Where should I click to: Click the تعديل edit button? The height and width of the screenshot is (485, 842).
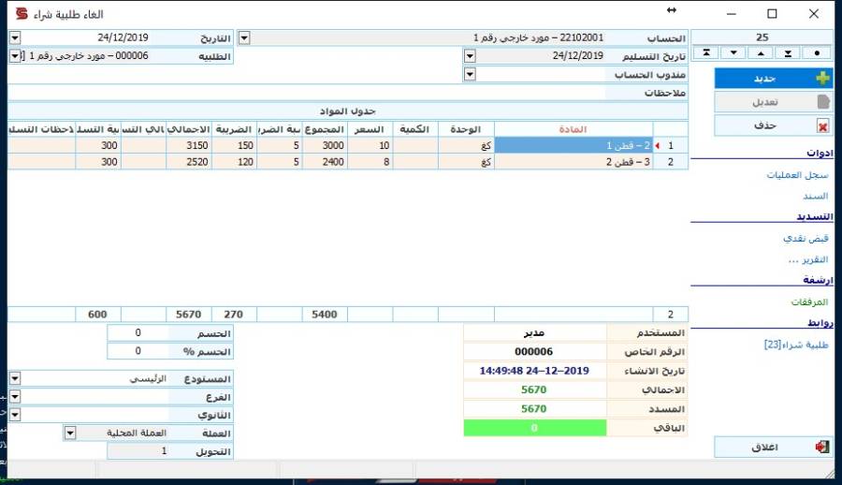(x=773, y=102)
